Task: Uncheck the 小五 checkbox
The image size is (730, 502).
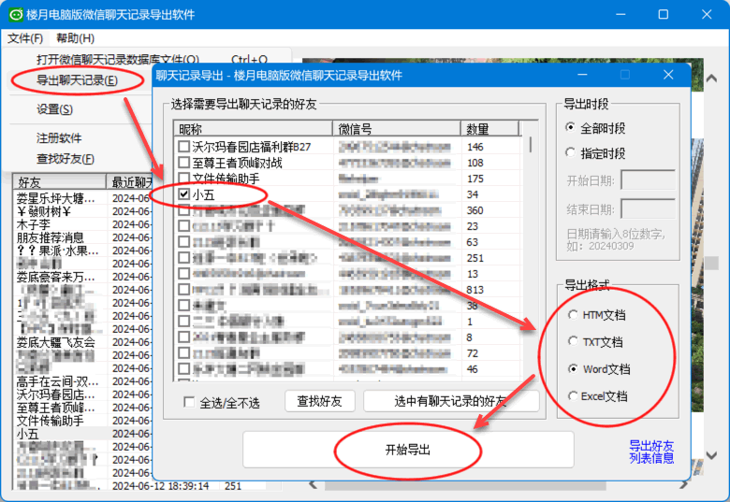Action: (x=183, y=194)
